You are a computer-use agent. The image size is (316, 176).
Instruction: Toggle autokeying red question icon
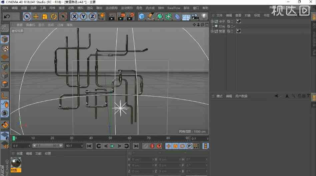pyautogui.click(x=159, y=146)
